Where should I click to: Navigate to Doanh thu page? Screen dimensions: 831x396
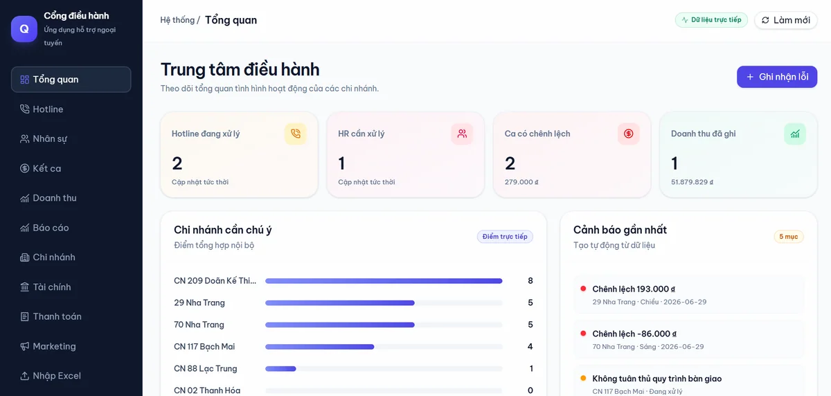coord(71,198)
